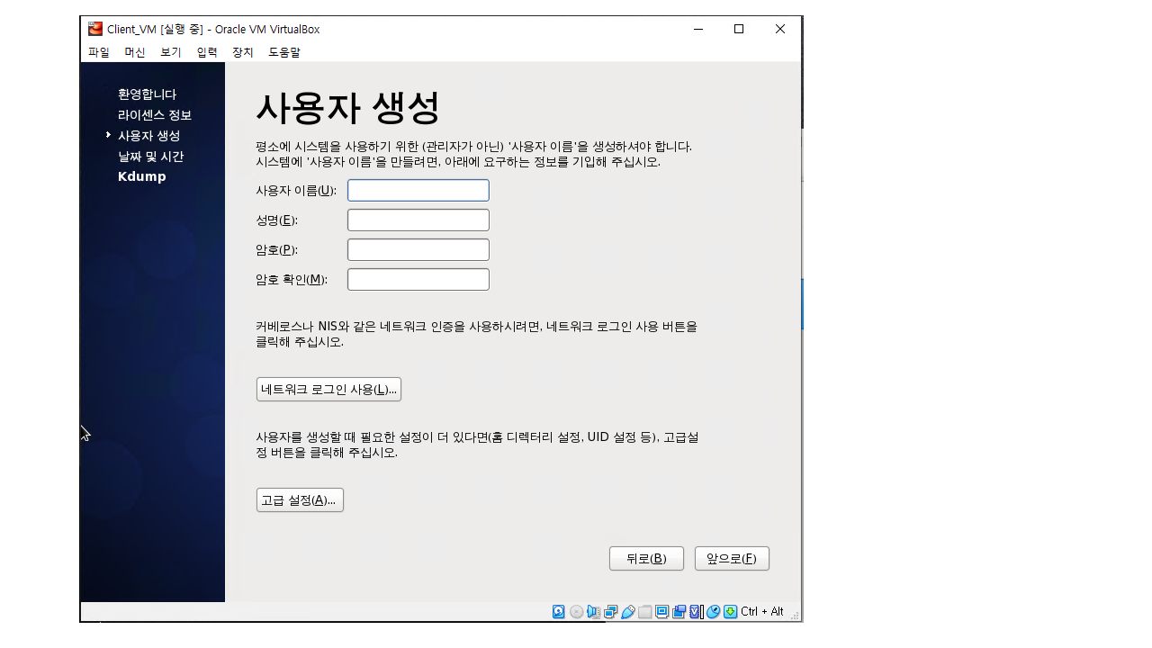Click the USB devices status icon

[x=628, y=612]
